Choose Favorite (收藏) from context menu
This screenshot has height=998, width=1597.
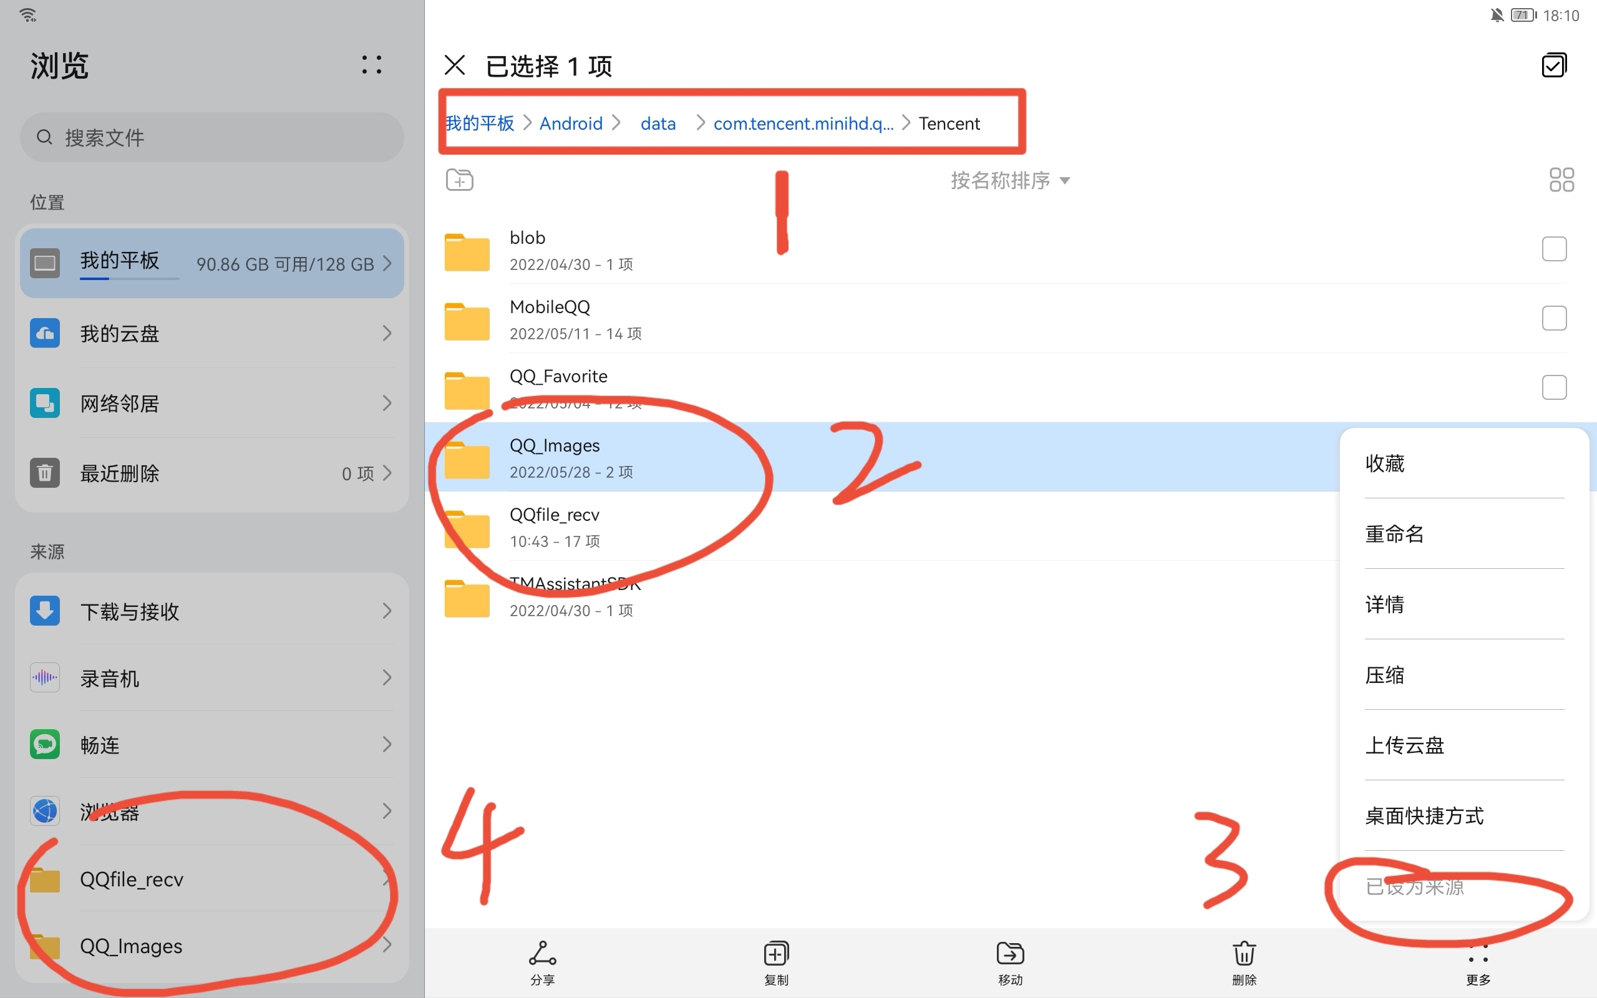pyautogui.click(x=1464, y=463)
